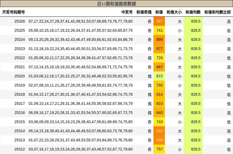
Task: Click winning numbers starting 09,13,20,26 for 25324
Action: [81, 40]
